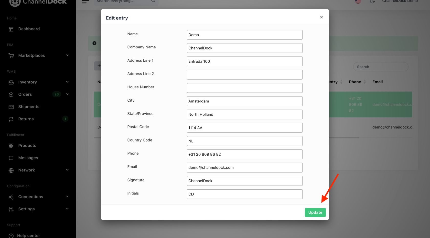This screenshot has width=430, height=238.
Task: Click the Company Name input field
Action: coord(245,48)
